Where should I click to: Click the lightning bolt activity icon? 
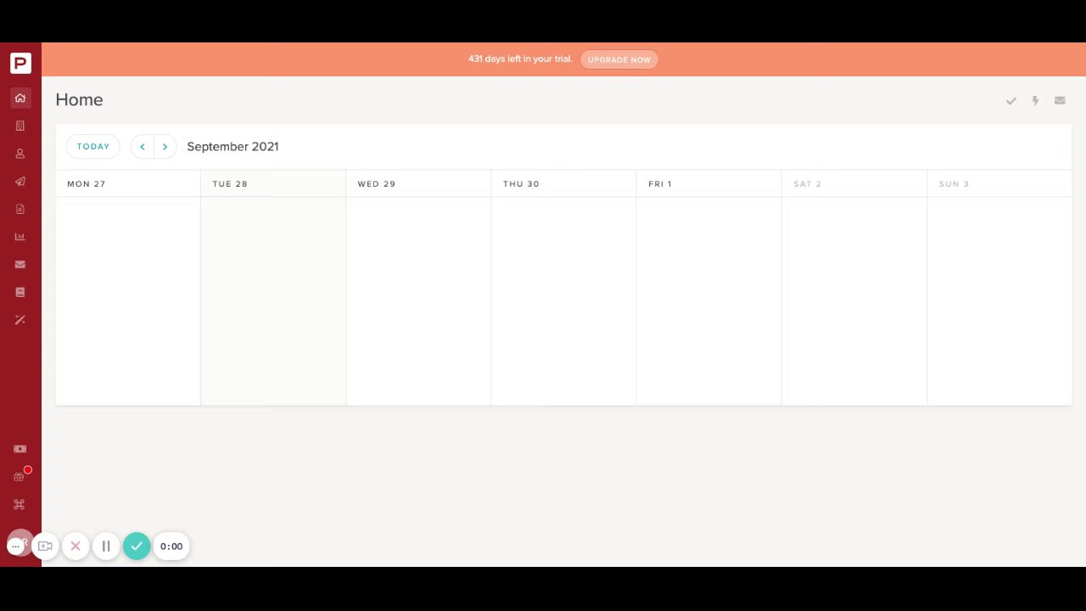click(x=1035, y=100)
